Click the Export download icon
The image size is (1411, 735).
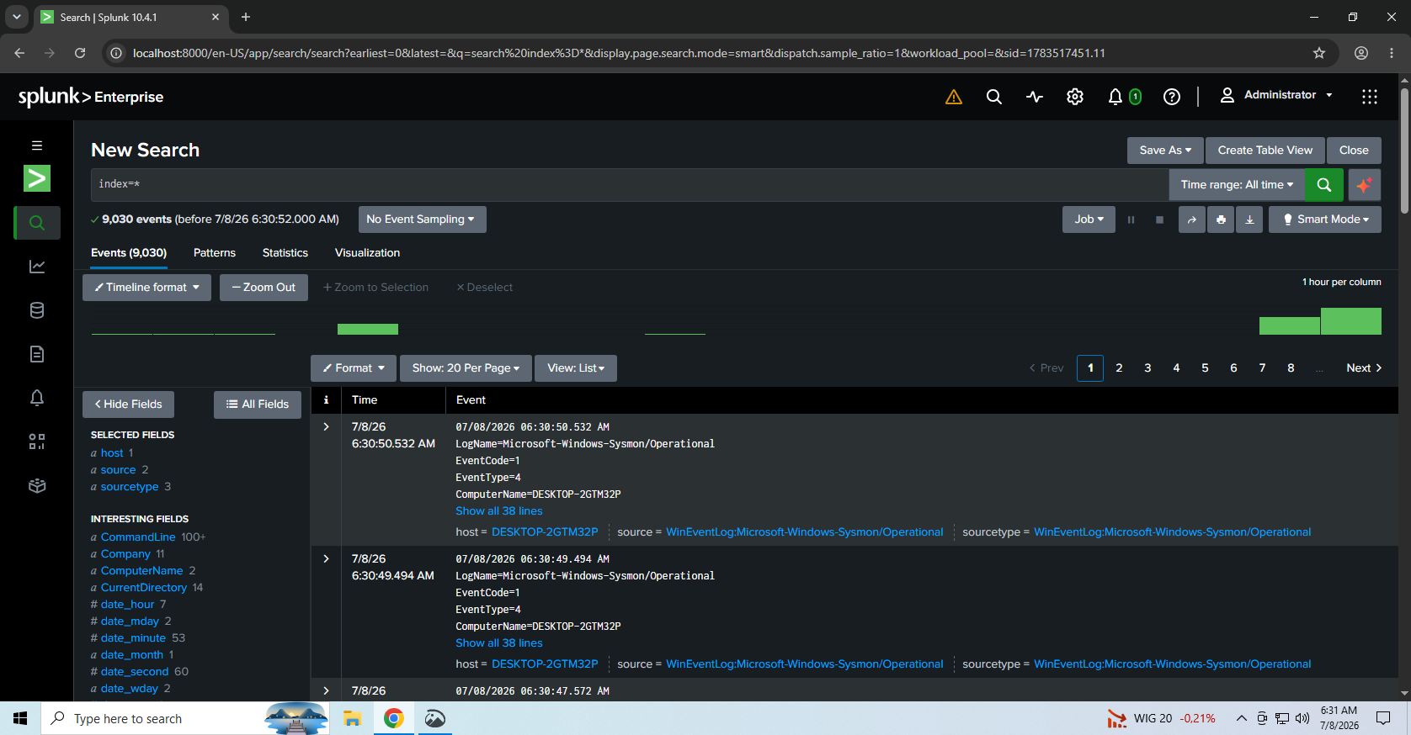tap(1249, 219)
